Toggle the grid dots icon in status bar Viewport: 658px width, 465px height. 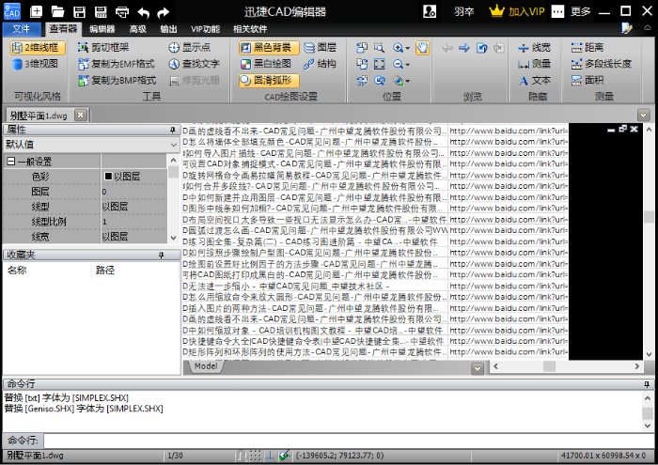click(x=255, y=456)
